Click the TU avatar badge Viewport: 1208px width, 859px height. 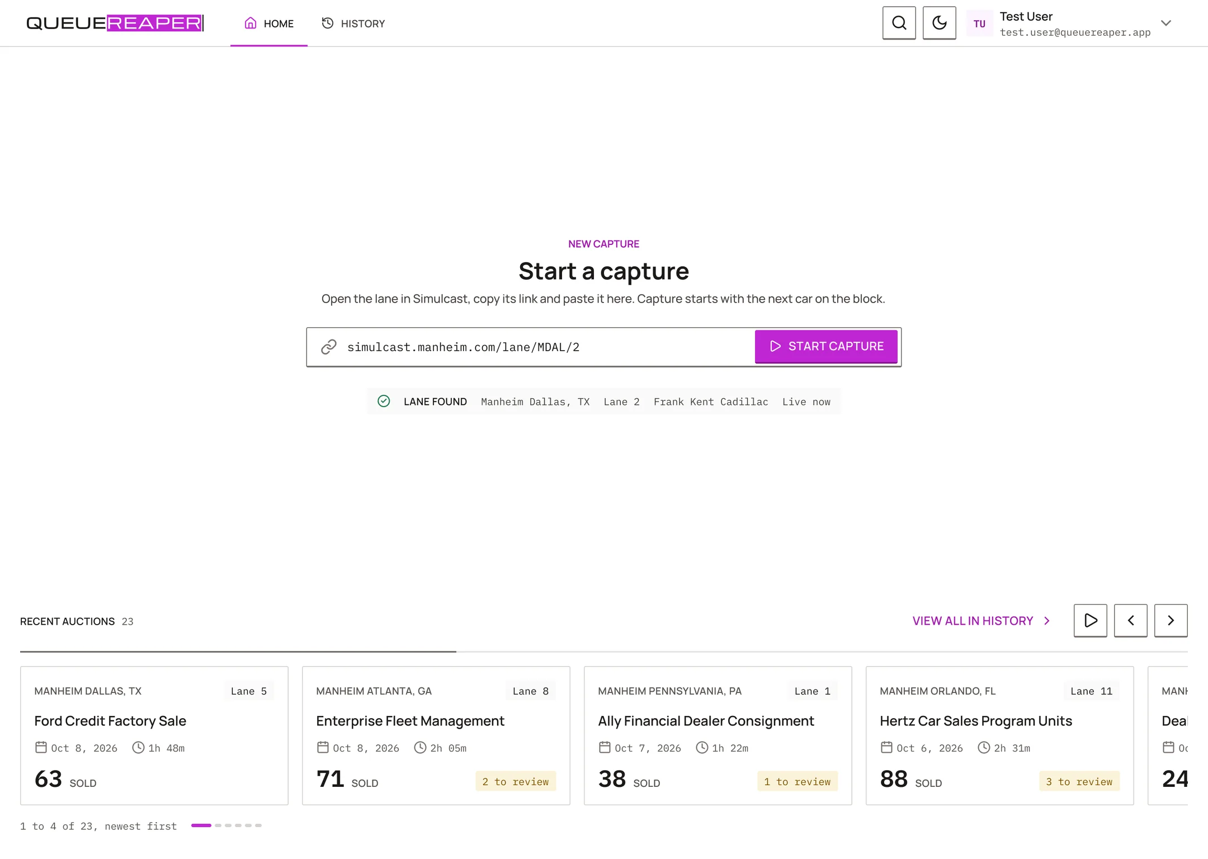point(979,23)
